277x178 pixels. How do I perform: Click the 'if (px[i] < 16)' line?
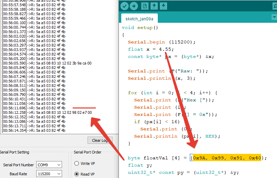coord(157,122)
